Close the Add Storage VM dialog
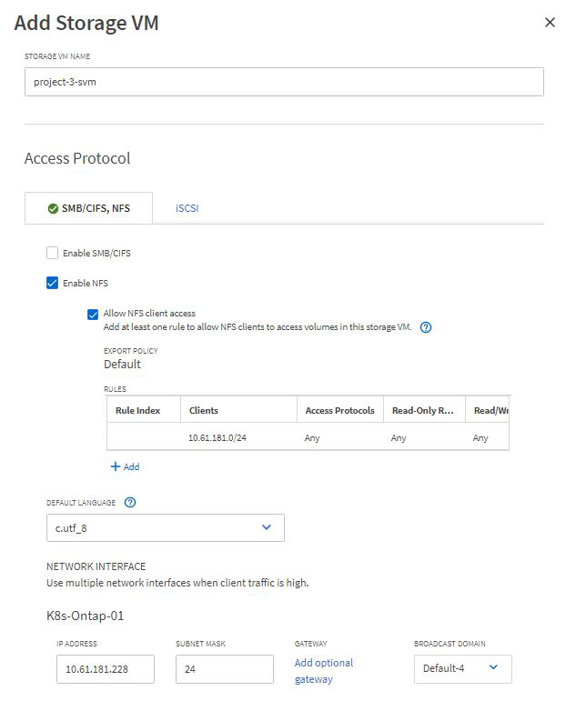The width and height of the screenshot is (576, 711). click(550, 23)
